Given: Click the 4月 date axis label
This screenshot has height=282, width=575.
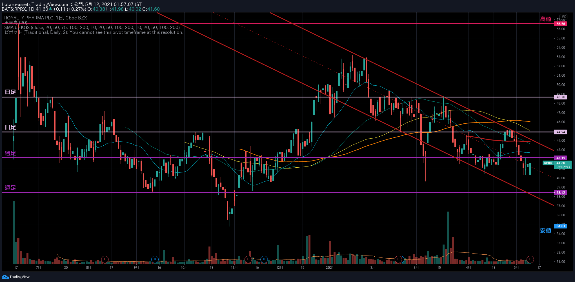Looking at the screenshot, I should pos(469,267).
